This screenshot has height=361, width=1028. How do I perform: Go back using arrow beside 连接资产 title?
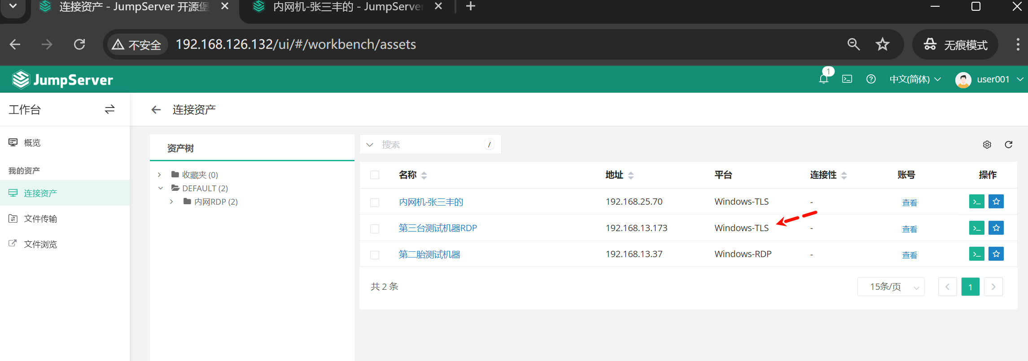point(156,110)
